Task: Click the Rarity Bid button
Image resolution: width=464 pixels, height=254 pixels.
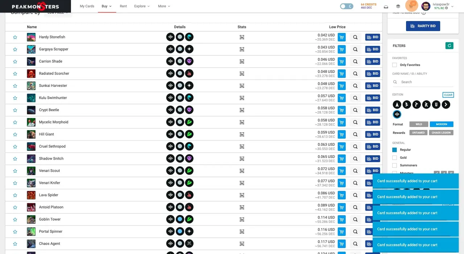Action: pos(423,26)
